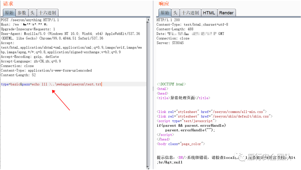Click the Date header in the response
301x170 pixels.
[x=190, y=34]
